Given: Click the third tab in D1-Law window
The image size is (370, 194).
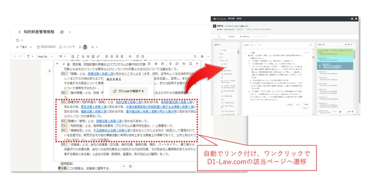Looking at the screenshot, I should [x=245, y=37].
